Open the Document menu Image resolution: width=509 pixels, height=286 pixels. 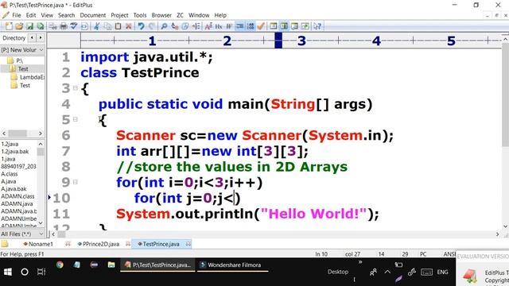tap(93, 15)
